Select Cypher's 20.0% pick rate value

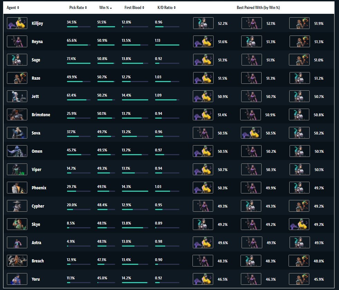pyautogui.click(x=72, y=205)
